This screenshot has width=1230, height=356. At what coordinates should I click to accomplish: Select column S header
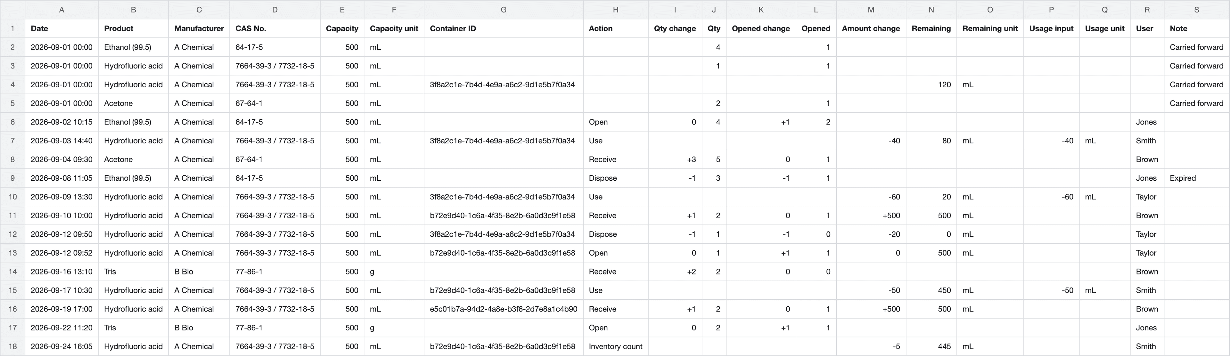click(x=1196, y=10)
